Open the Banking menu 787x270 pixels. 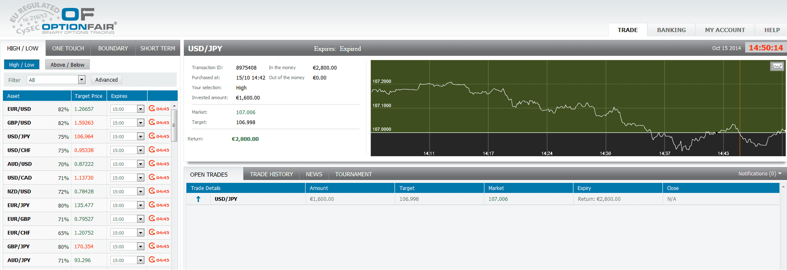coord(671,30)
